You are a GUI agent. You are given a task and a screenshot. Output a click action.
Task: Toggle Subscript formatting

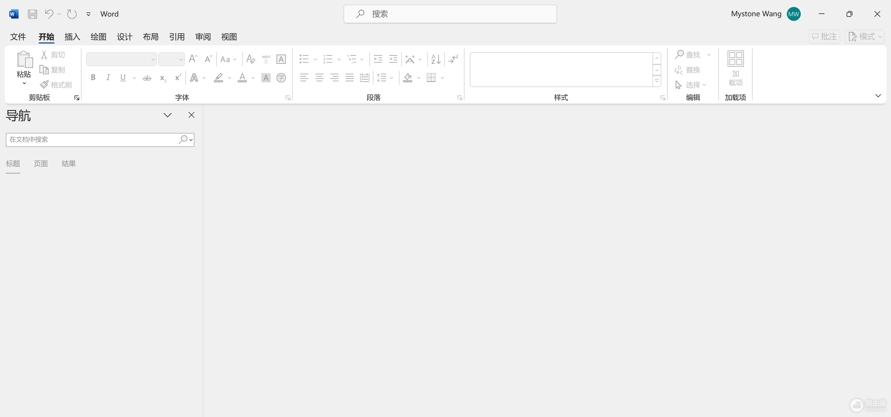pyautogui.click(x=163, y=78)
